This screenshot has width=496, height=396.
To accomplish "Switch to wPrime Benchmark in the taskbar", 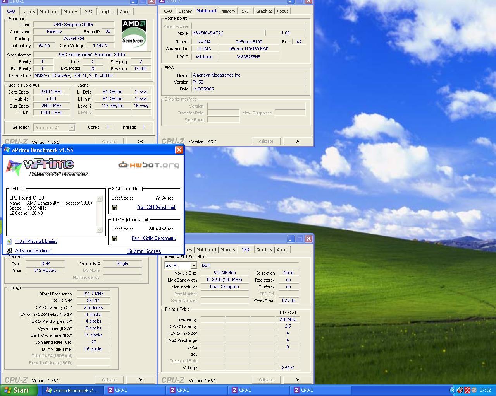I will [x=72, y=390].
